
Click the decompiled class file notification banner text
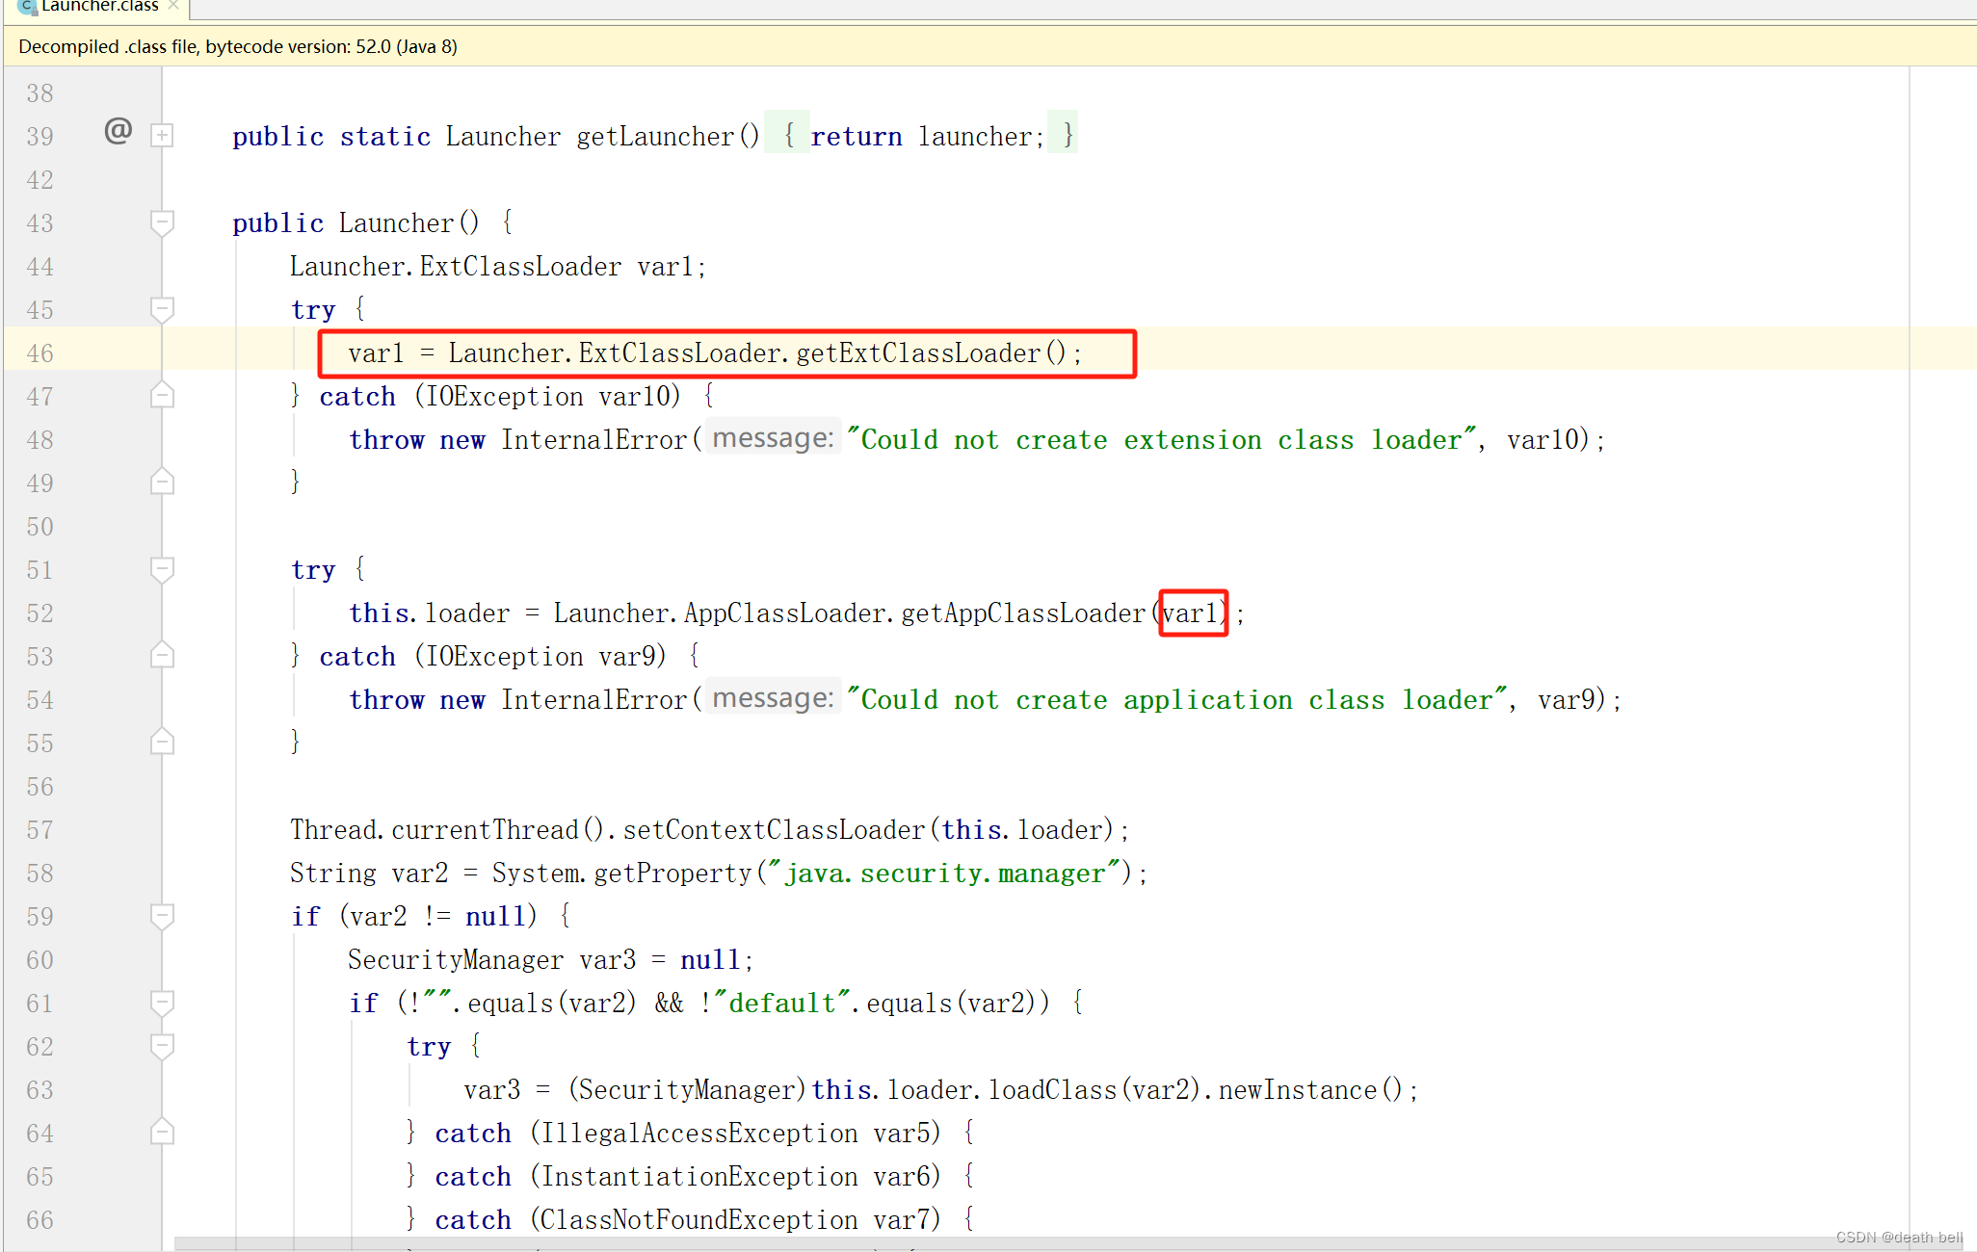pos(238,46)
